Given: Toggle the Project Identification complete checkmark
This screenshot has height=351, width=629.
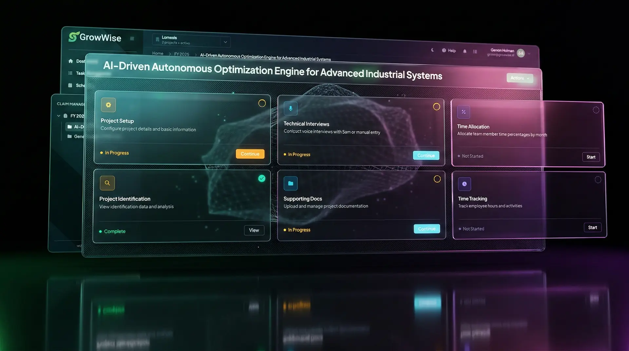Looking at the screenshot, I should pos(262,178).
